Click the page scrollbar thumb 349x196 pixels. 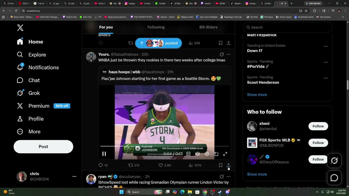[347, 85]
